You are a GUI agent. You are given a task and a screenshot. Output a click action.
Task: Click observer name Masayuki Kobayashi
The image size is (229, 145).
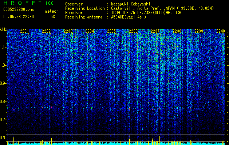click(x=131, y=4)
